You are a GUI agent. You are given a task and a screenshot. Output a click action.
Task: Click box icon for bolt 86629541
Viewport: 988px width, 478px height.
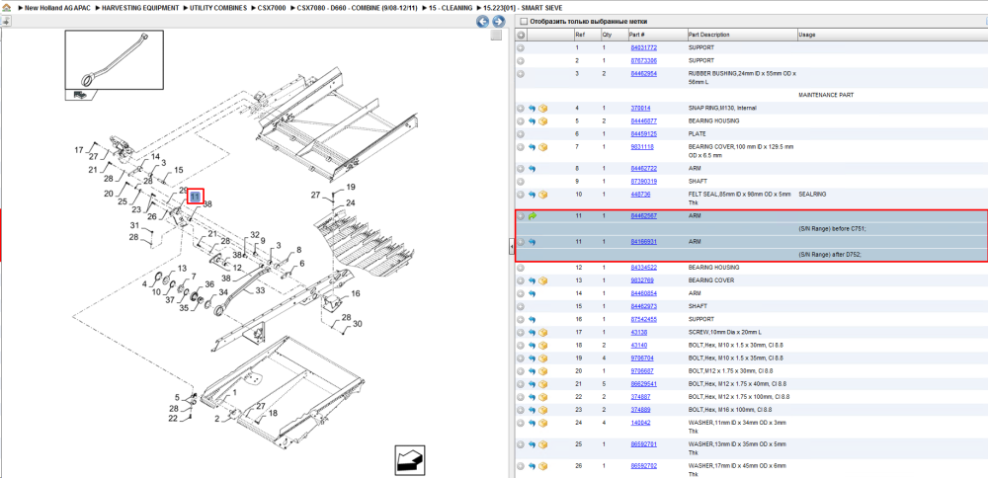542,383
